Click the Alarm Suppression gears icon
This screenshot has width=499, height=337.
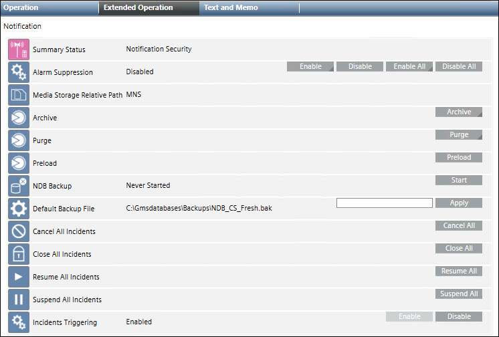tap(19, 72)
